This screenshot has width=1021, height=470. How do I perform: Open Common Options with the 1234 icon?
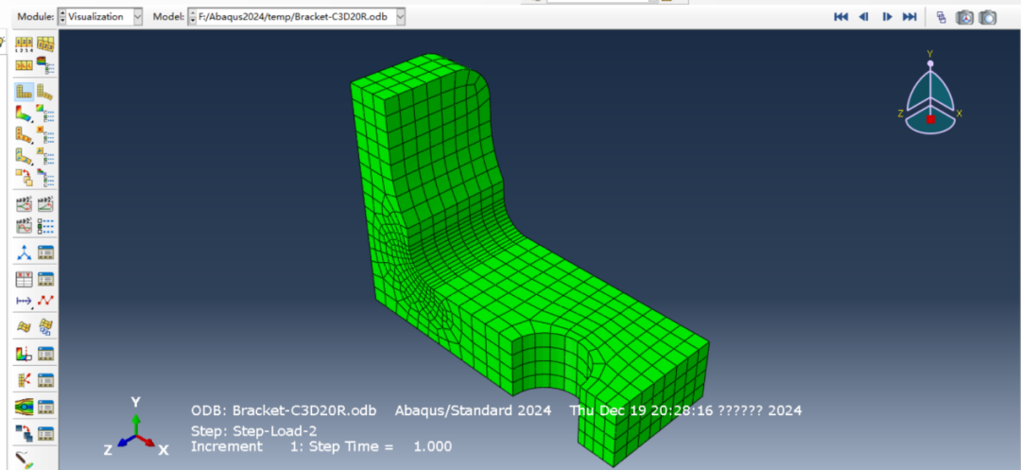point(24,44)
